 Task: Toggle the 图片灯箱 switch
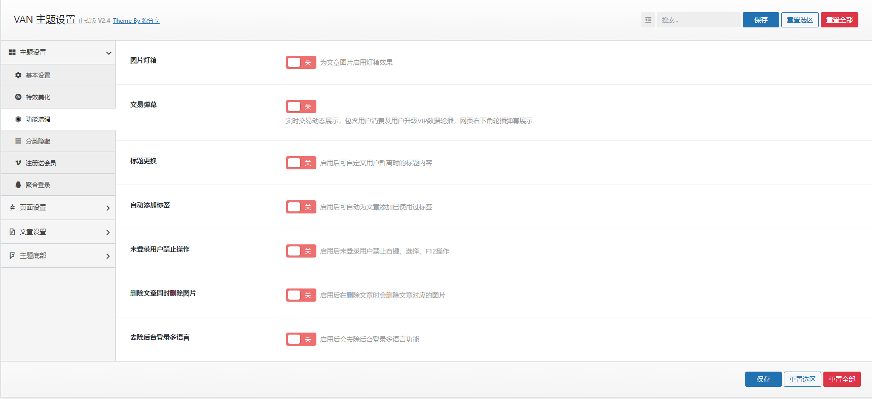coord(301,62)
